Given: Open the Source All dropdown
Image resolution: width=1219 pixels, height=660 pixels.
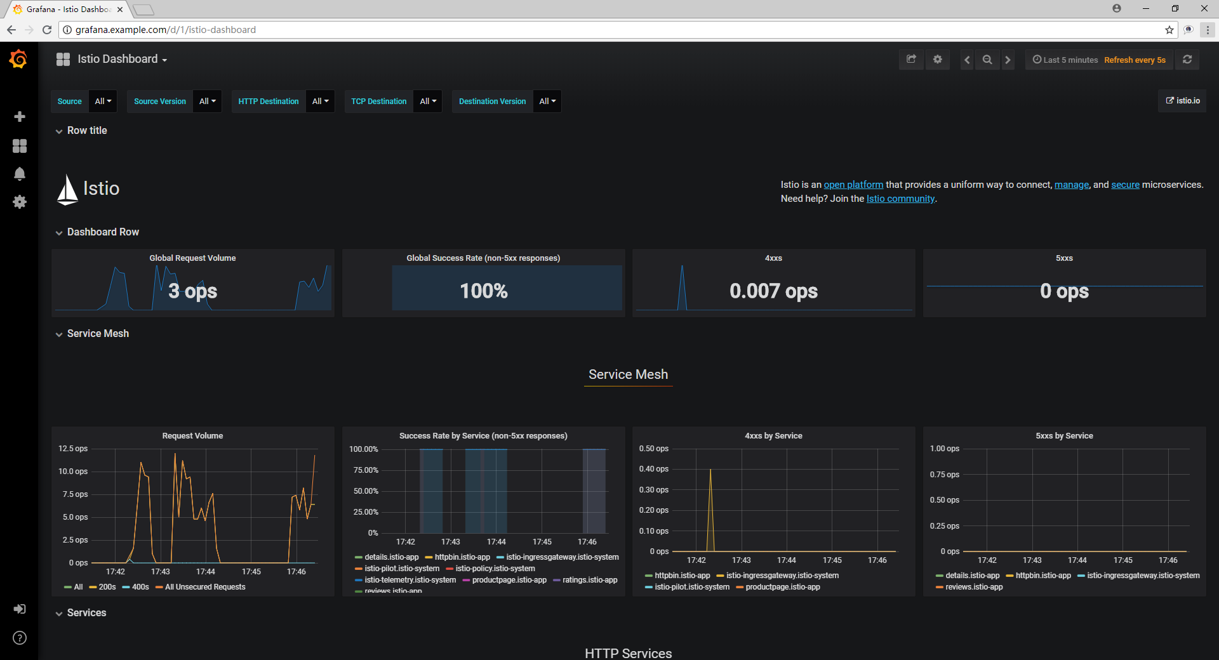Looking at the screenshot, I should 103,102.
